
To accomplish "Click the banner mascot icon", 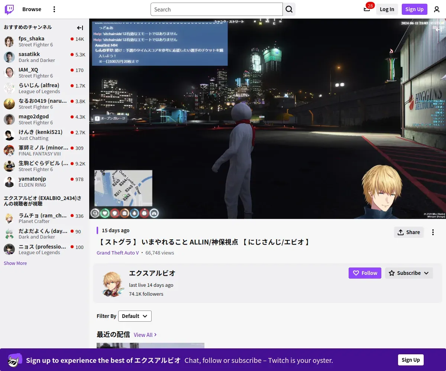I will 15,360.
